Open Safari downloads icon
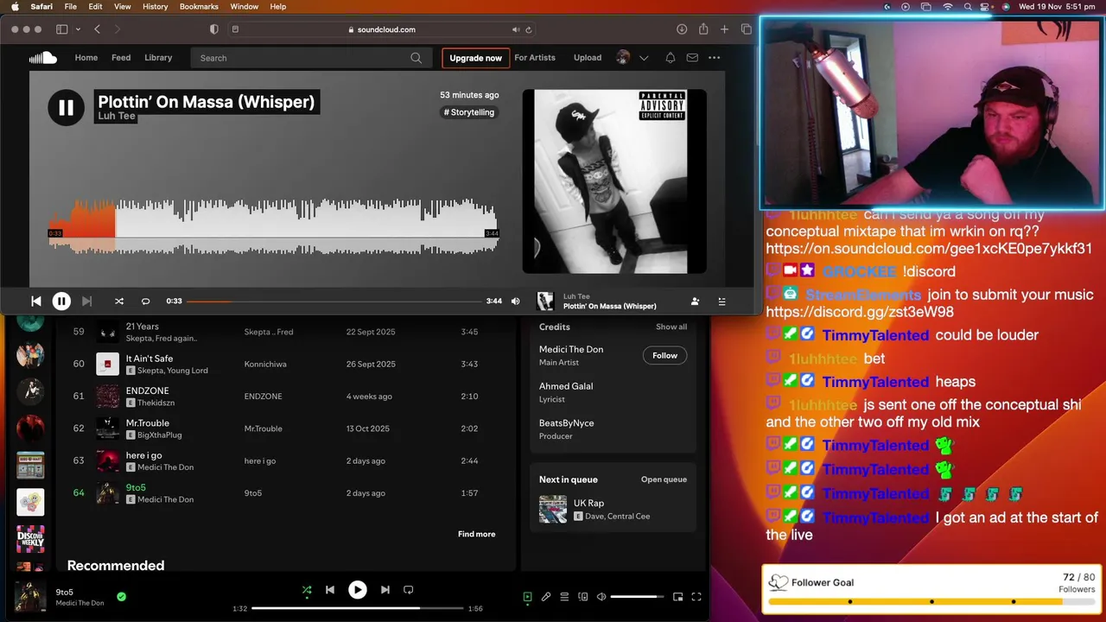This screenshot has height=622, width=1106. coord(682,29)
